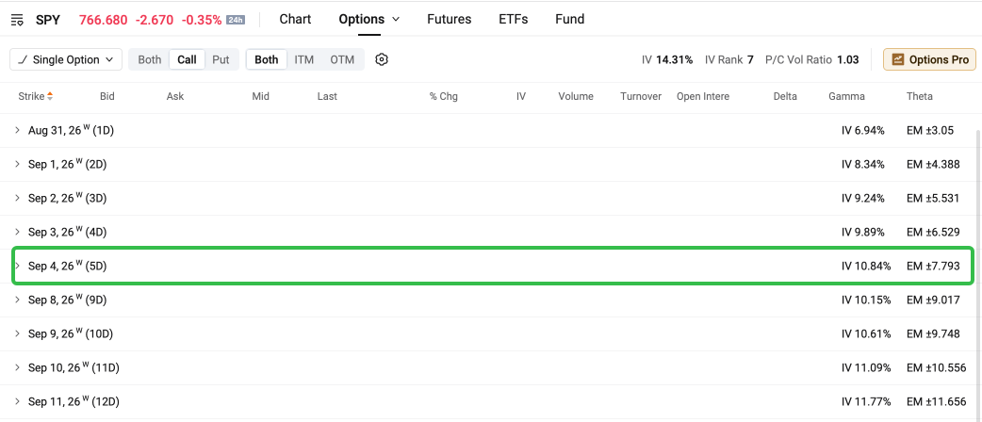This screenshot has height=422, width=982.
Task: Filter to ITM strikes
Action: click(303, 59)
